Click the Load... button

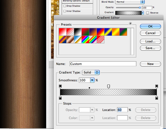[x=150, y=41]
